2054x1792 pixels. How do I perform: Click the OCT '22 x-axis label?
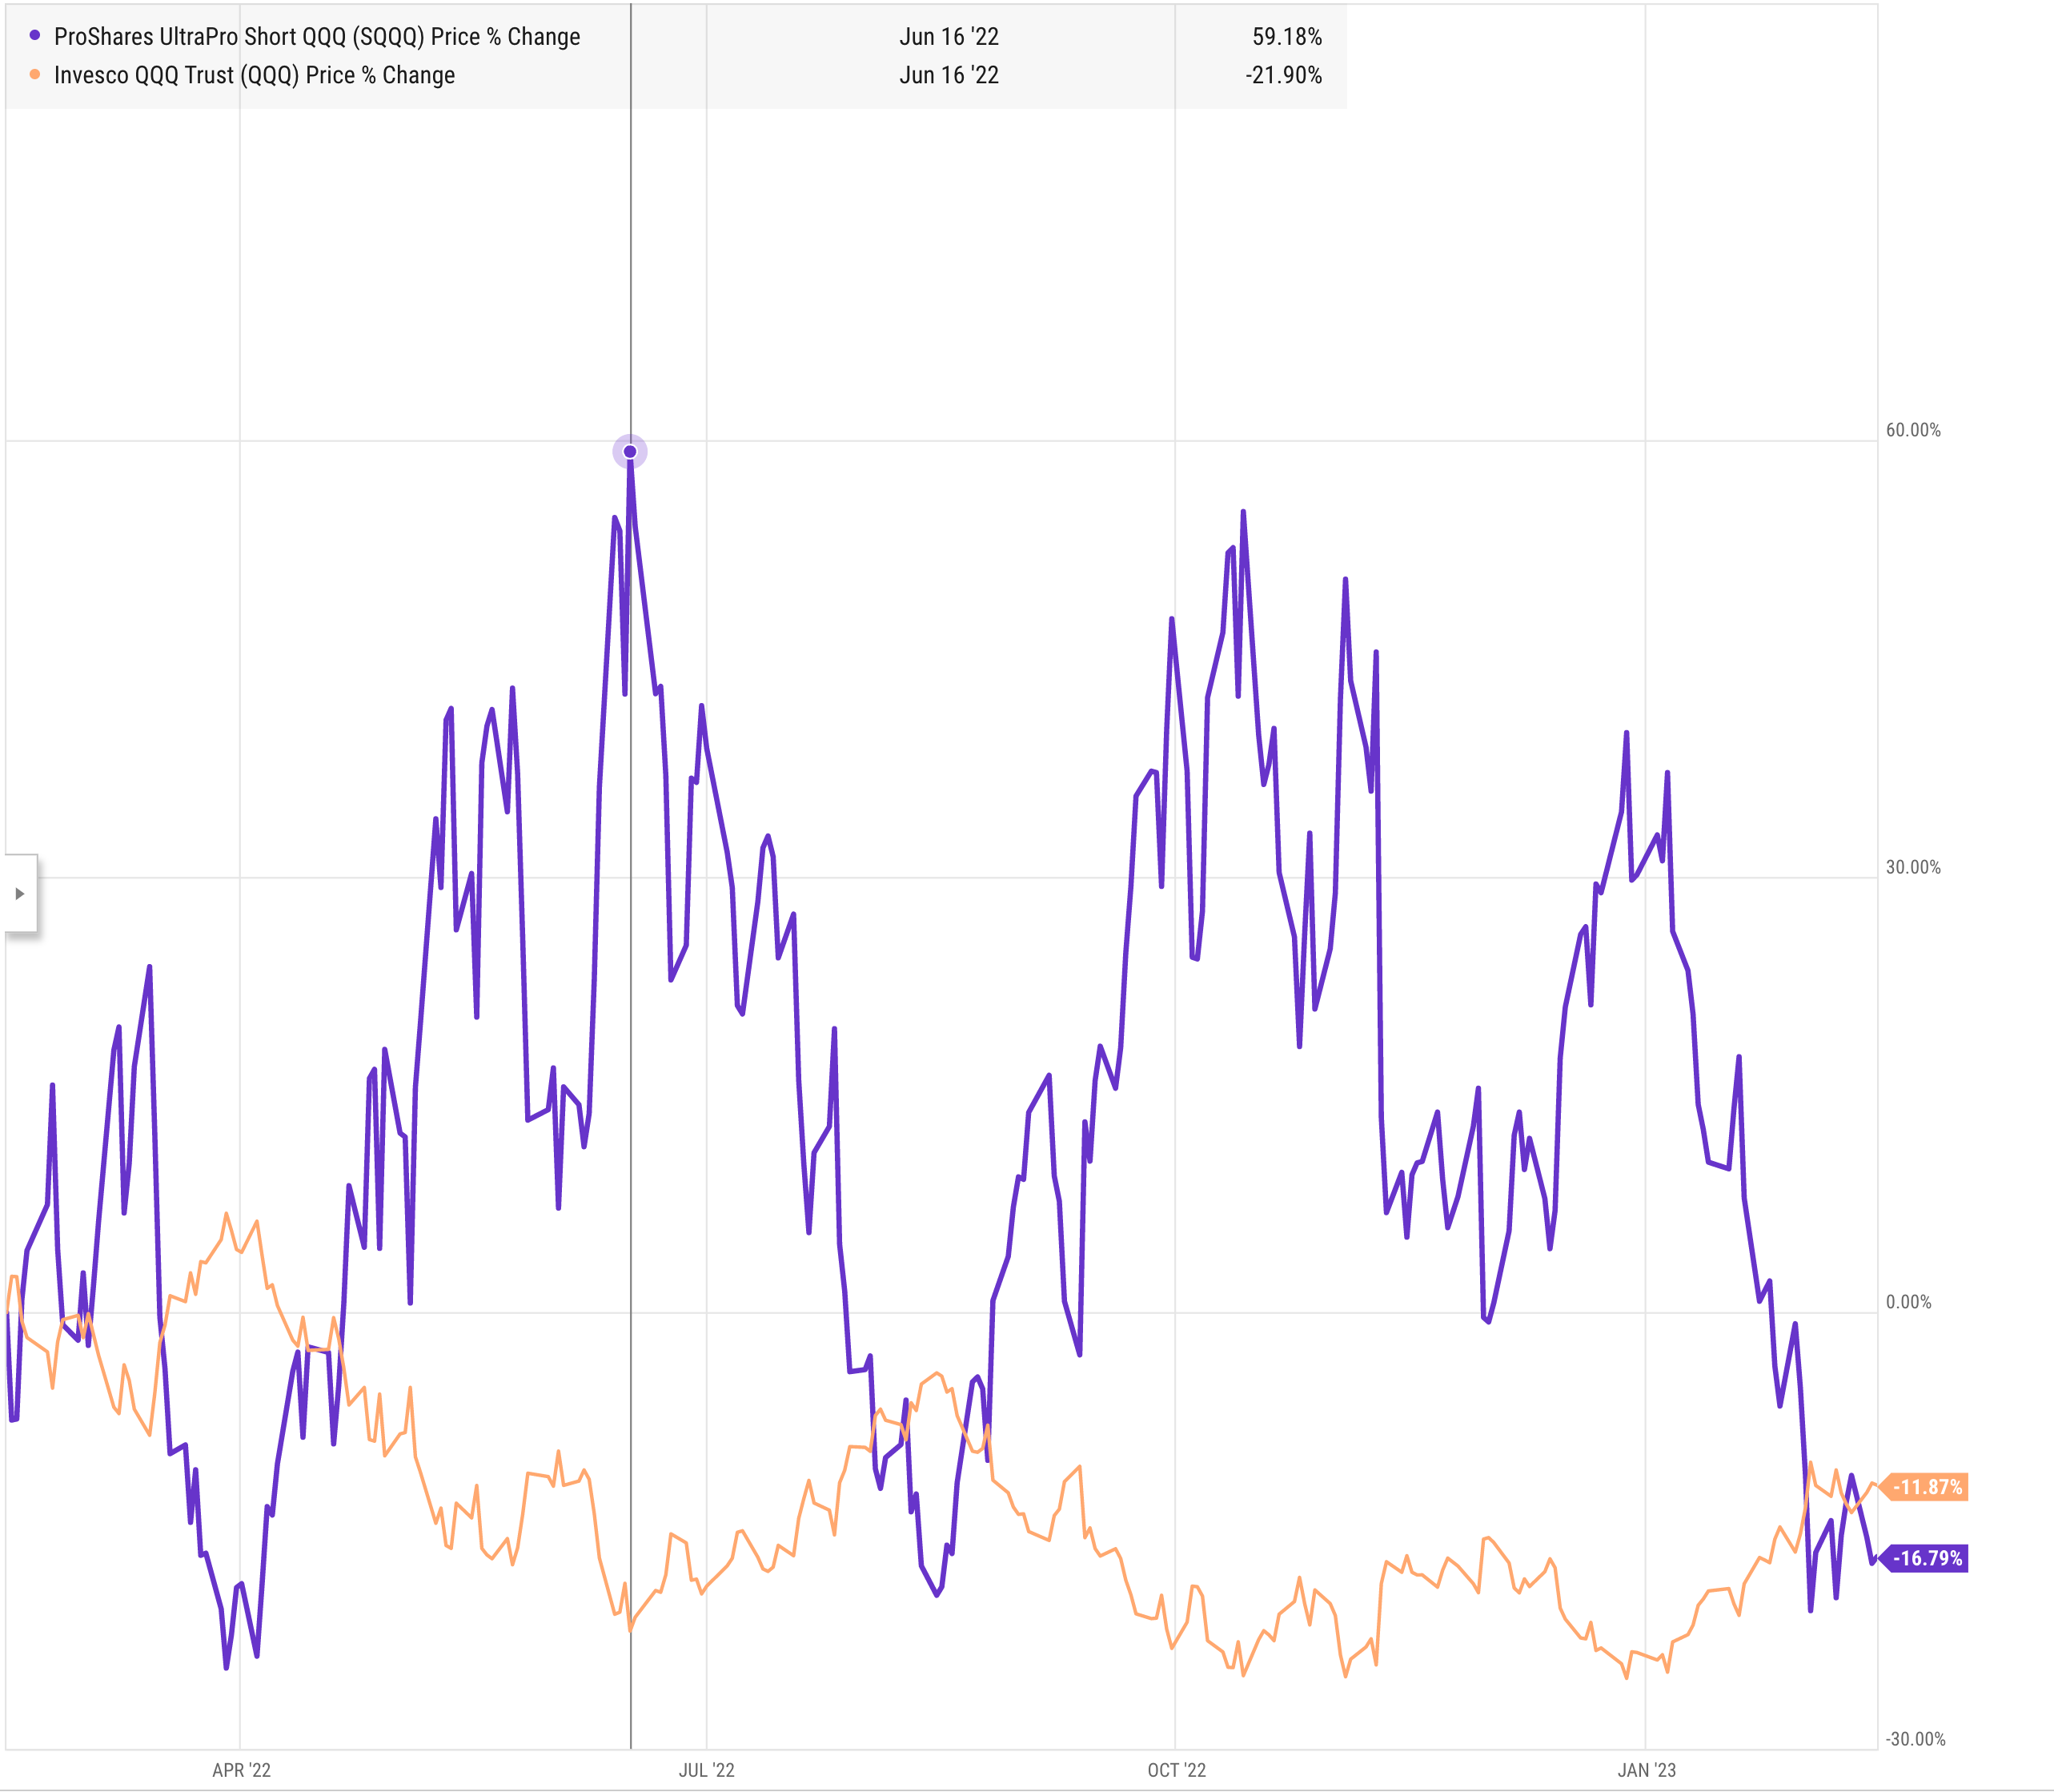(x=1177, y=1770)
